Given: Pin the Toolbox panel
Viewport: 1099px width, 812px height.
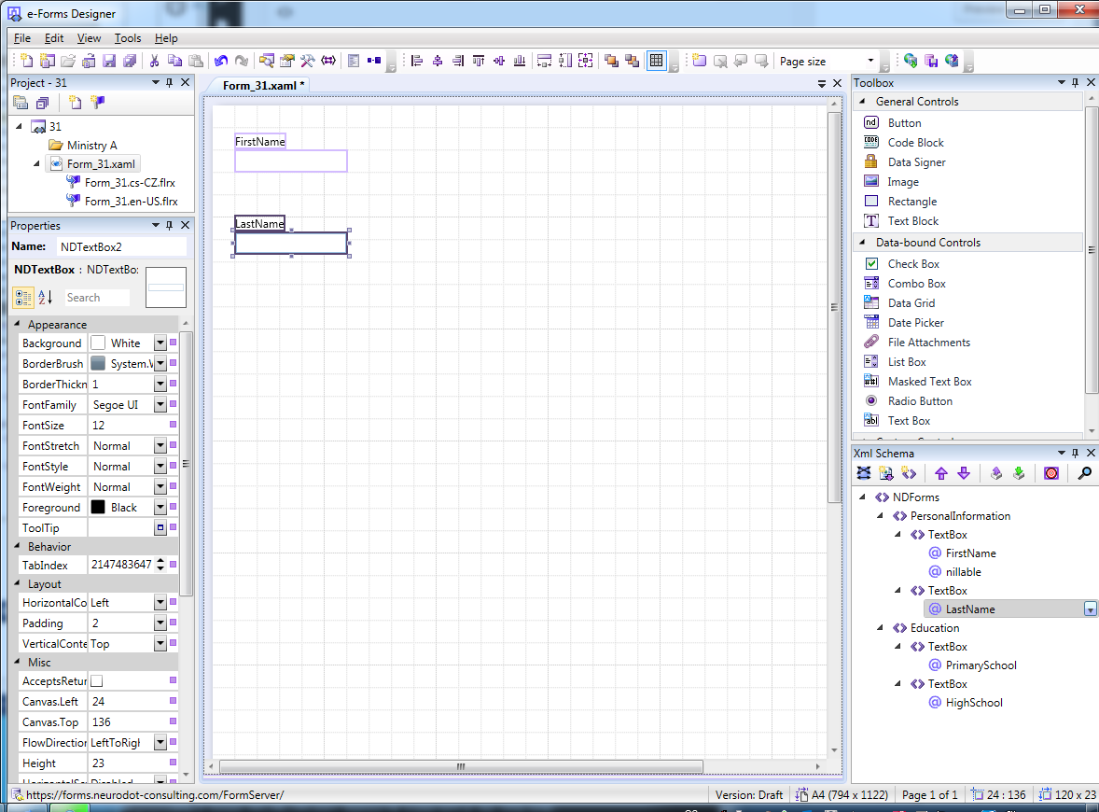Looking at the screenshot, I should [1075, 83].
